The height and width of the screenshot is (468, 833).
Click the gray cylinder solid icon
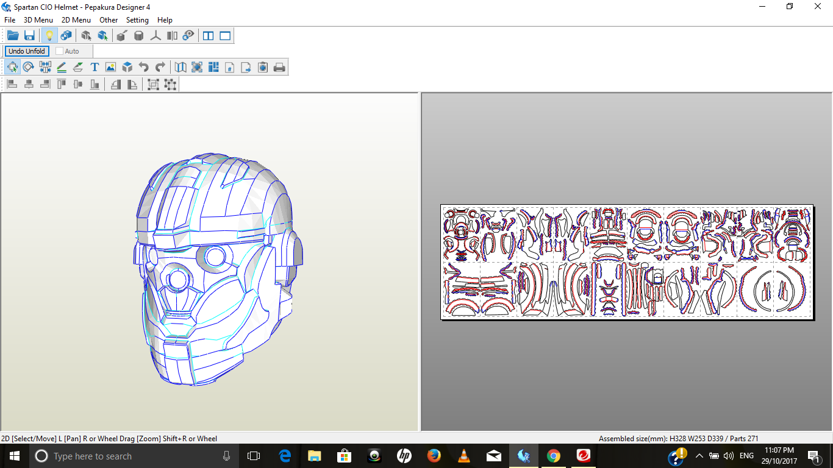click(x=138, y=35)
